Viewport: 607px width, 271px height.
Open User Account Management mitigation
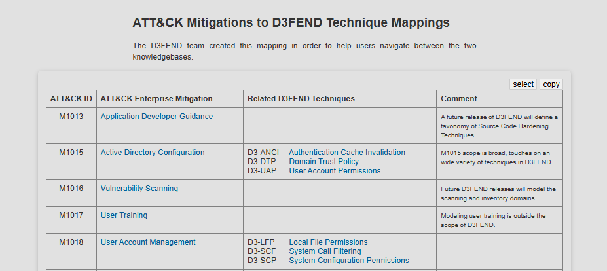tap(148, 242)
